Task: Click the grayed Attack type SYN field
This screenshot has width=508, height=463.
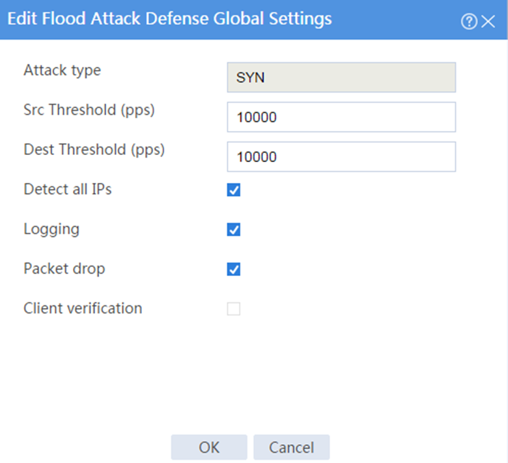Action: pos(341,77)
